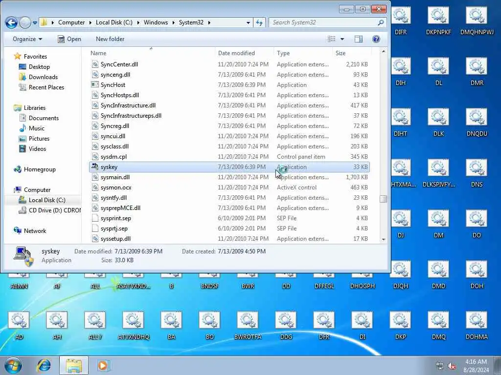Launch Internet Explorer from the taskbar

pyautogui.click(x=44, y=365)
